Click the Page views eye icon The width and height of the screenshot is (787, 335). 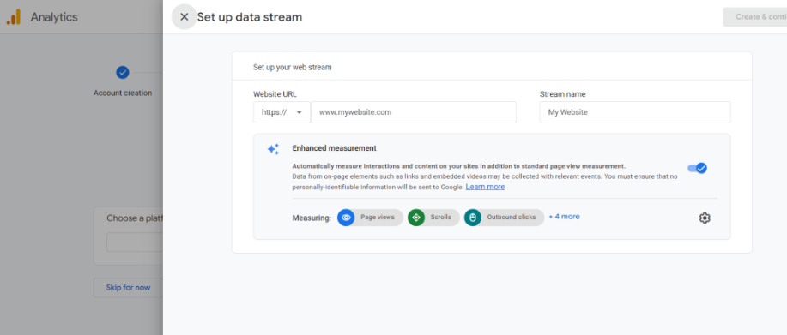[x=346, y=218]
